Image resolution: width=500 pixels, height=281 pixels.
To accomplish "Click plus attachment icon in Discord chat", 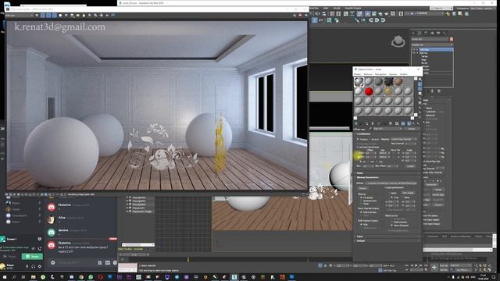I will coord(53,262).
